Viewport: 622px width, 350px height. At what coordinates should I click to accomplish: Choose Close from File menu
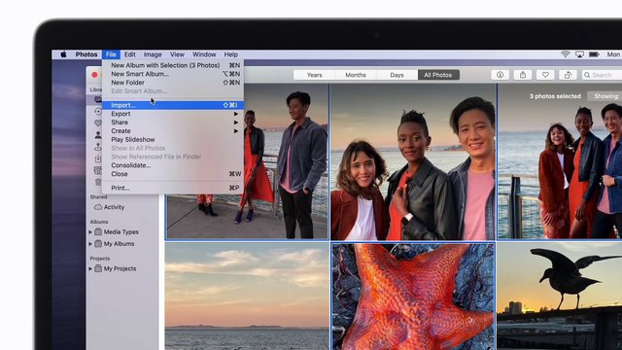click(x=173, y=174)
